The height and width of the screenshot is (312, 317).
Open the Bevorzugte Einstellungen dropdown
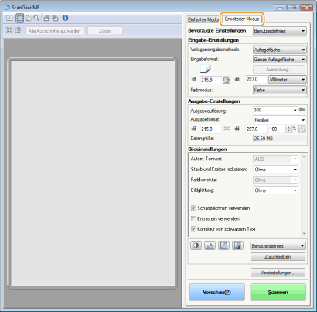(280, 31)
